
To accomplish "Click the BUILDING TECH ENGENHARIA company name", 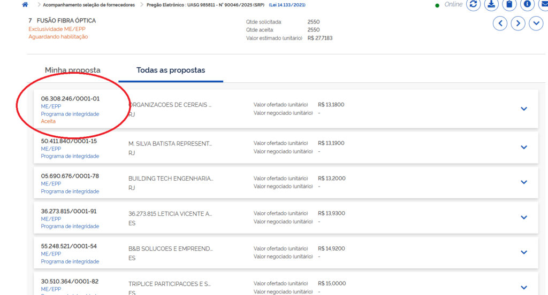I will (171, 178).
